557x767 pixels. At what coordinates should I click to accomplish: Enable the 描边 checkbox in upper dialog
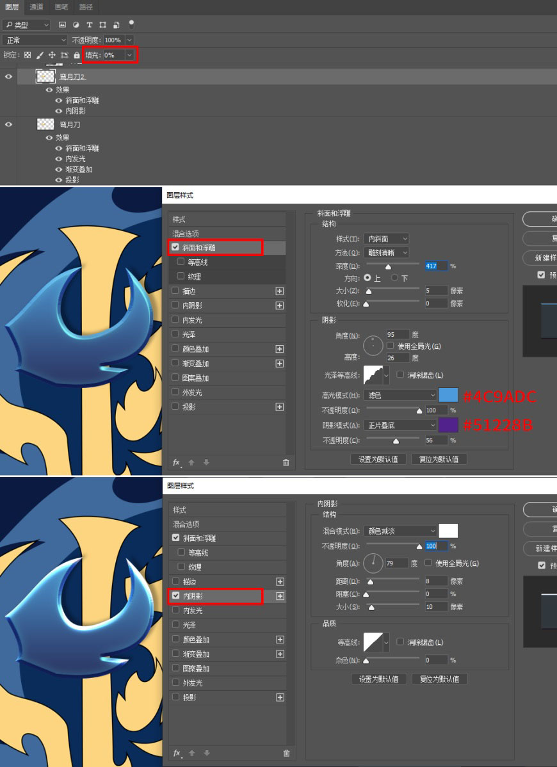[175, 291]
